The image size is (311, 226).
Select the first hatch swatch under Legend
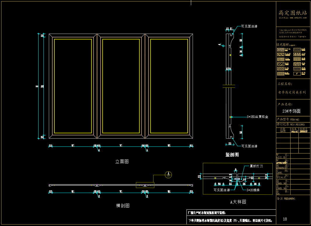click(x=281, y=50)
